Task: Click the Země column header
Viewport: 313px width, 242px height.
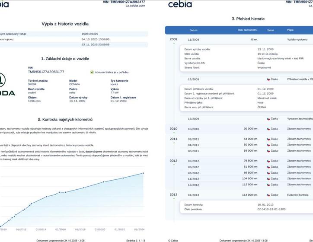Action: 271,30
